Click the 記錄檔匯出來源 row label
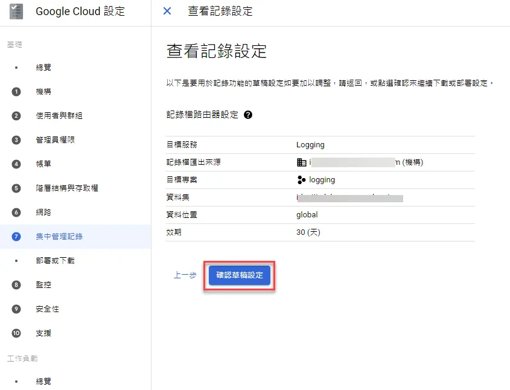The image size is (510, 390). coord(194,162)
